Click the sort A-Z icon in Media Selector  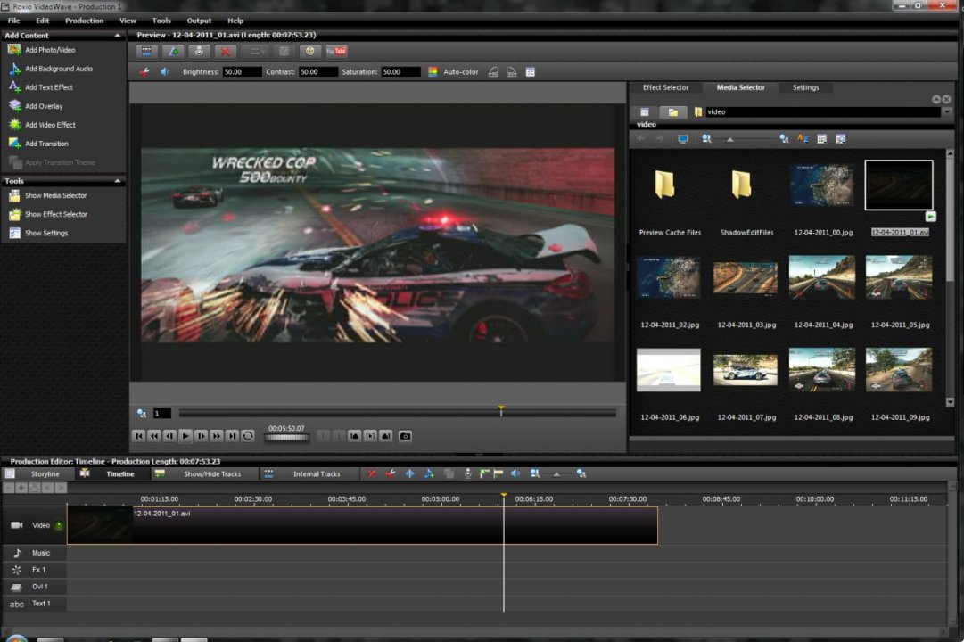(x=803, y=139)
